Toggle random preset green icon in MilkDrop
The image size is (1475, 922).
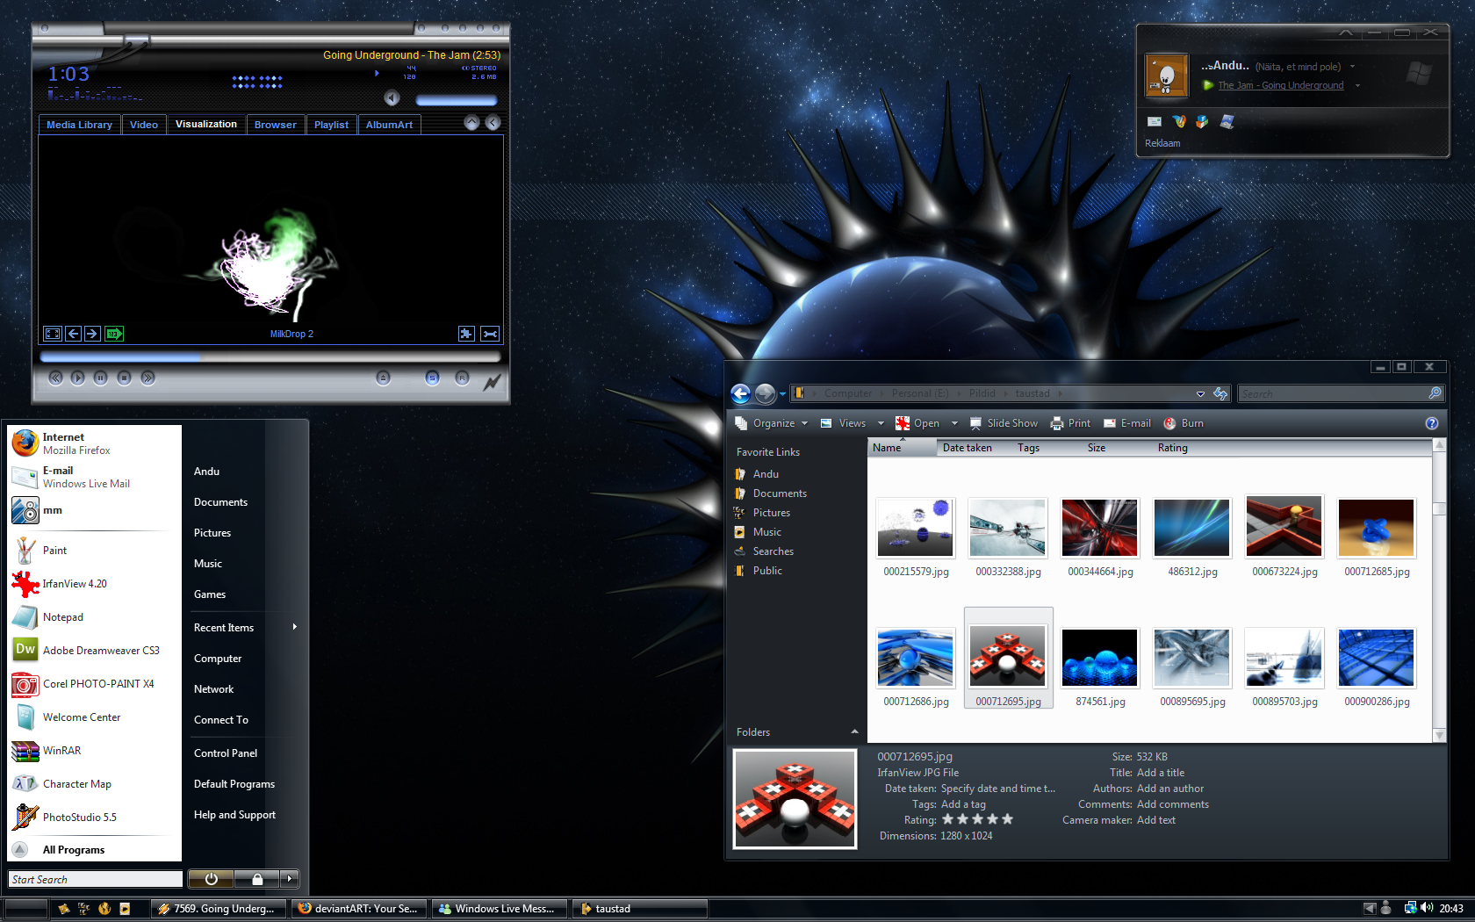point(114,334)
